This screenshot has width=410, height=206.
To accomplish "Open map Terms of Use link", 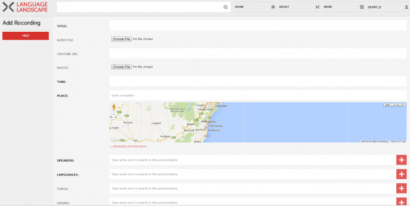I will click(398, 141).
